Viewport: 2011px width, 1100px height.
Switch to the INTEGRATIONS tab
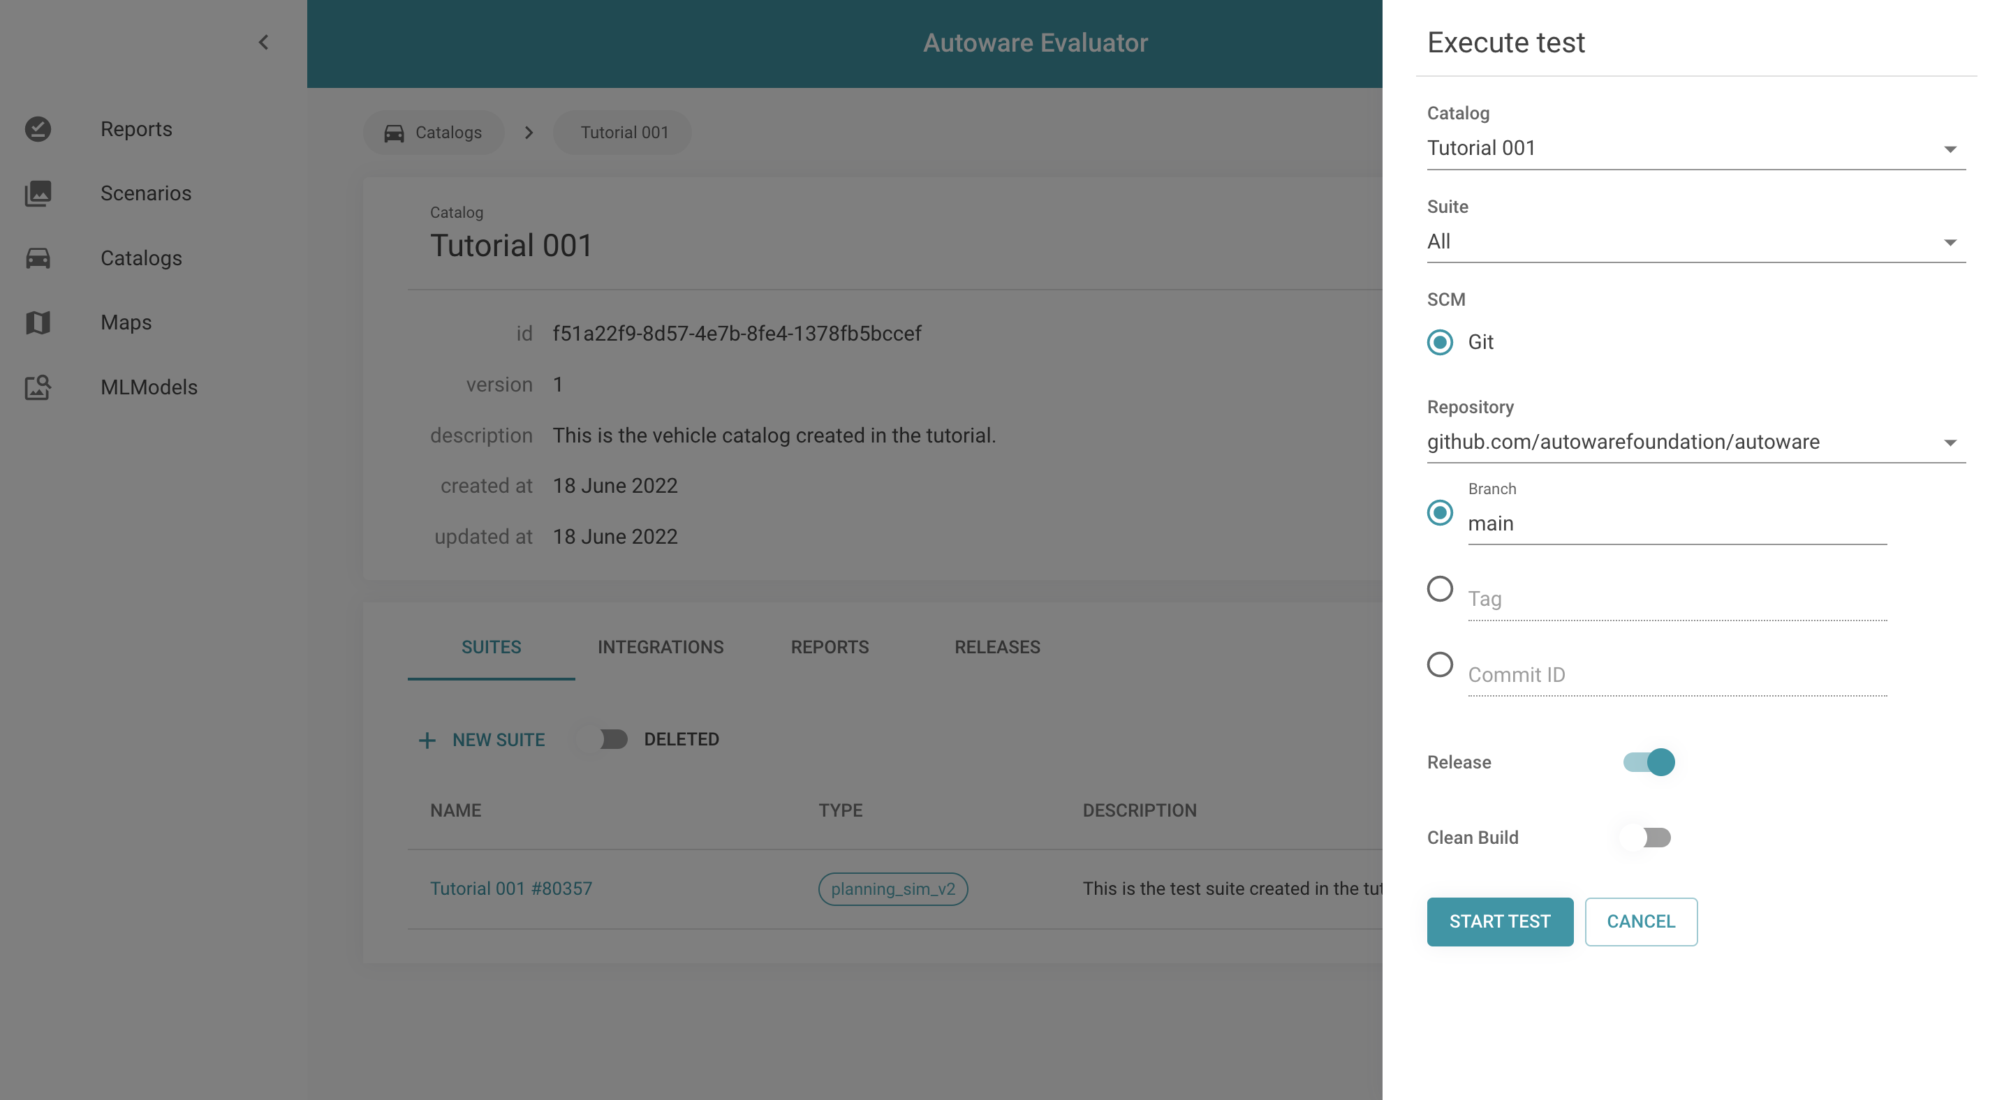point(660,647)
